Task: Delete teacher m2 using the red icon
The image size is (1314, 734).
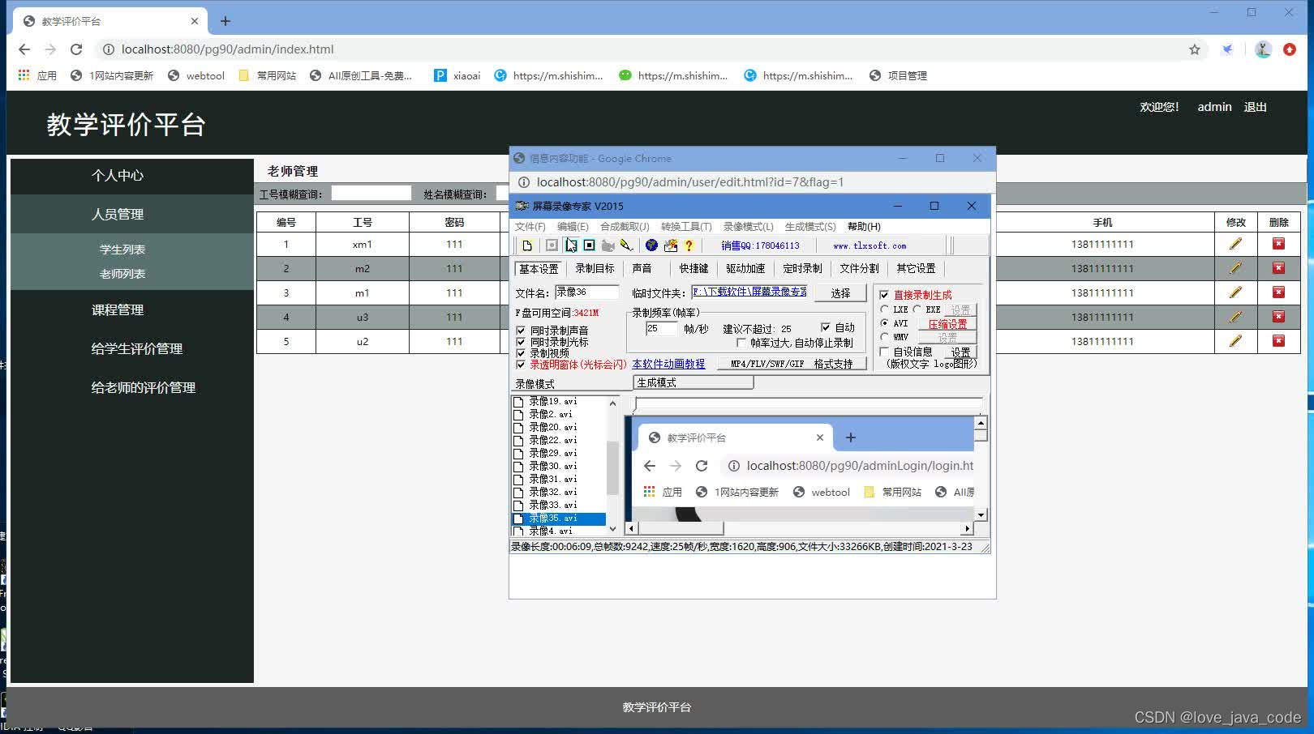Action: pos(1278,268)
